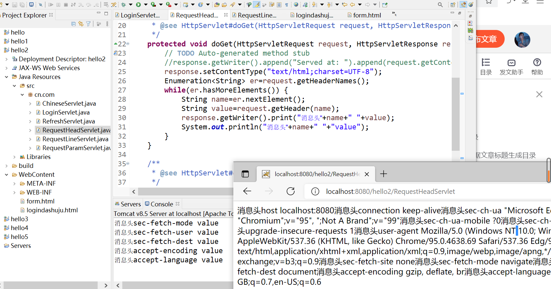
Task: Open Project Explorer view menu dots
Action: click(x=107, y=24)
